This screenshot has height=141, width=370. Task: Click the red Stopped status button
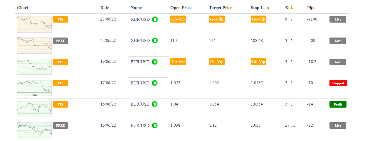338,83
